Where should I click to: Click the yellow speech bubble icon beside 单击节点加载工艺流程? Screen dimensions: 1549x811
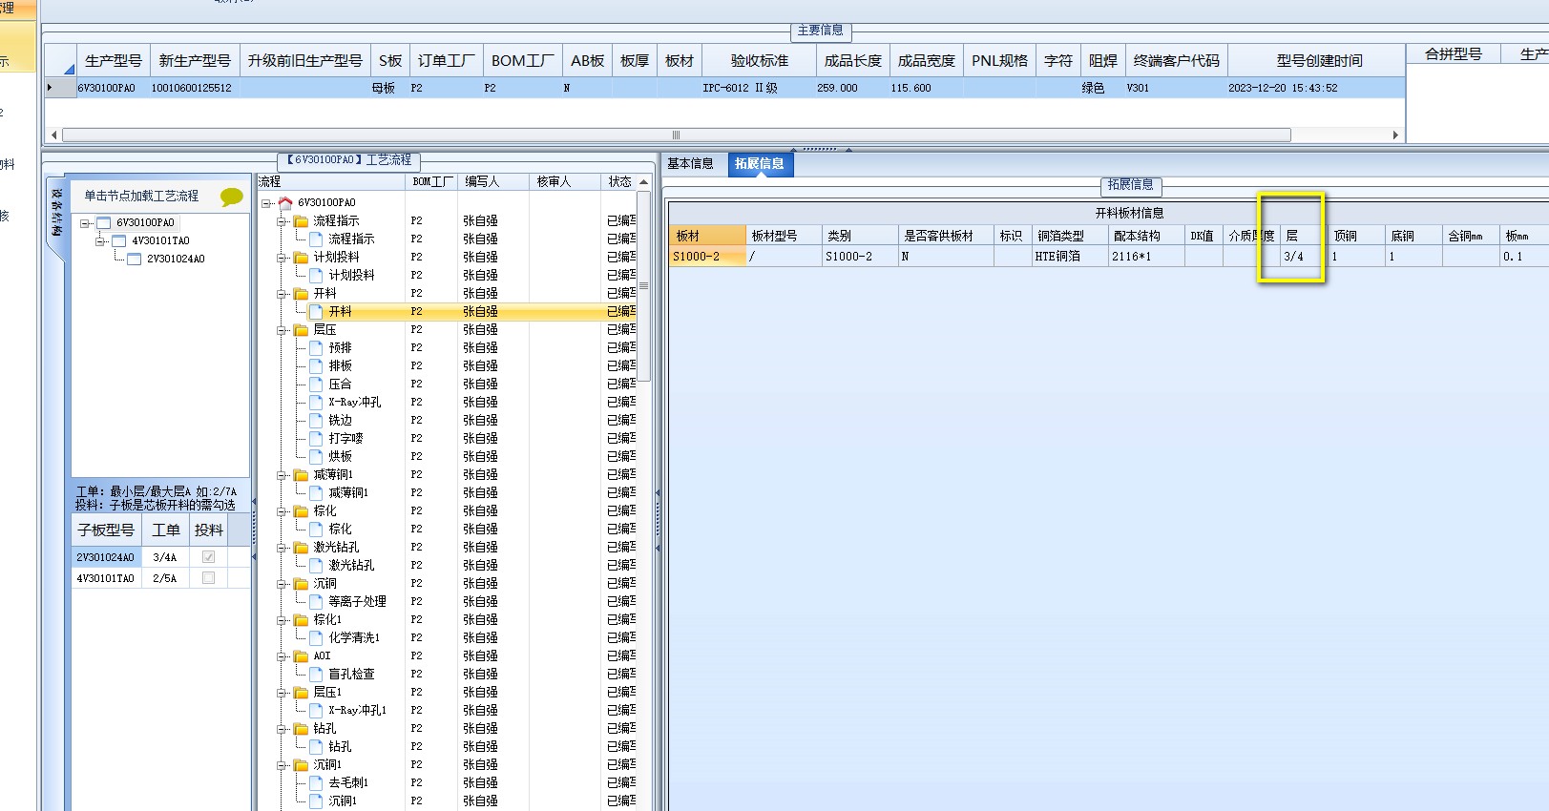click(231, 197)
